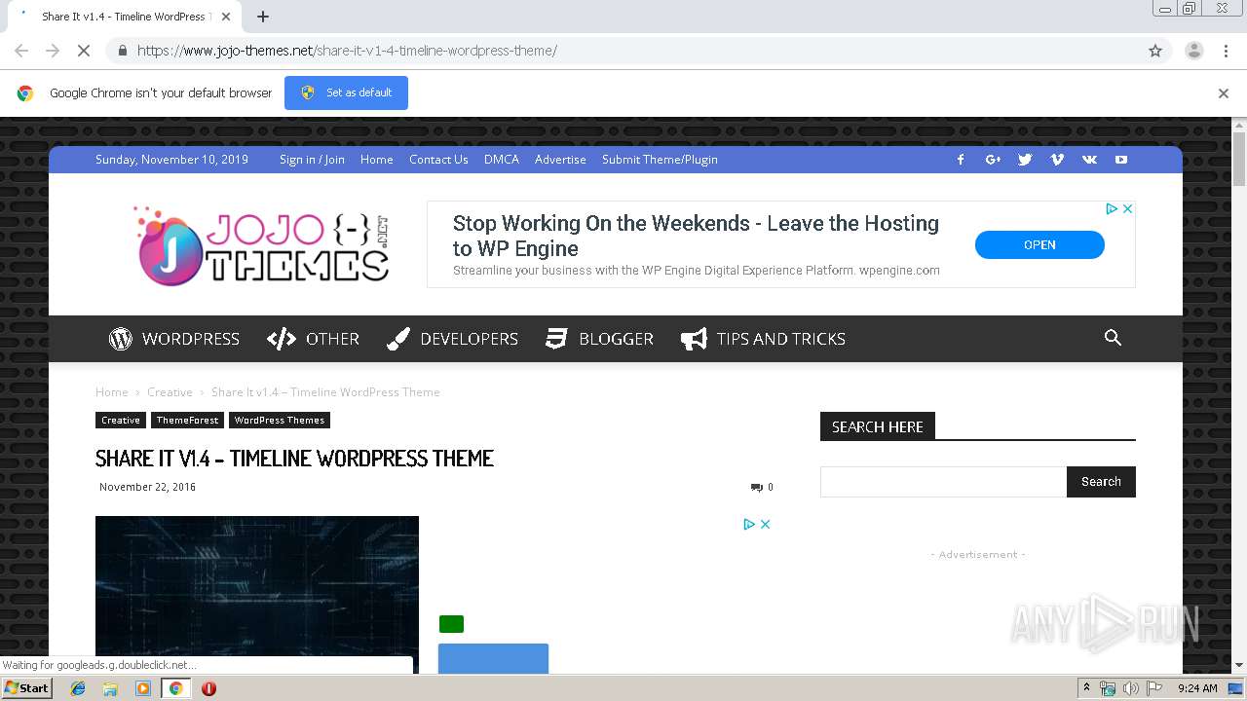Click the Sign in / Join link
The image size is (1247, 701).
pos(312,160)
